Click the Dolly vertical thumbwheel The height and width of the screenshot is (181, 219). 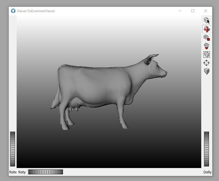[207, 149]
